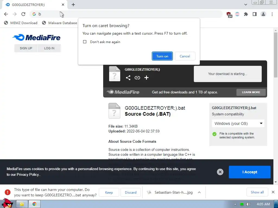278x208 pixels.
Task: Open the uBlock extension icon showing 14
Action: (229, 15)
